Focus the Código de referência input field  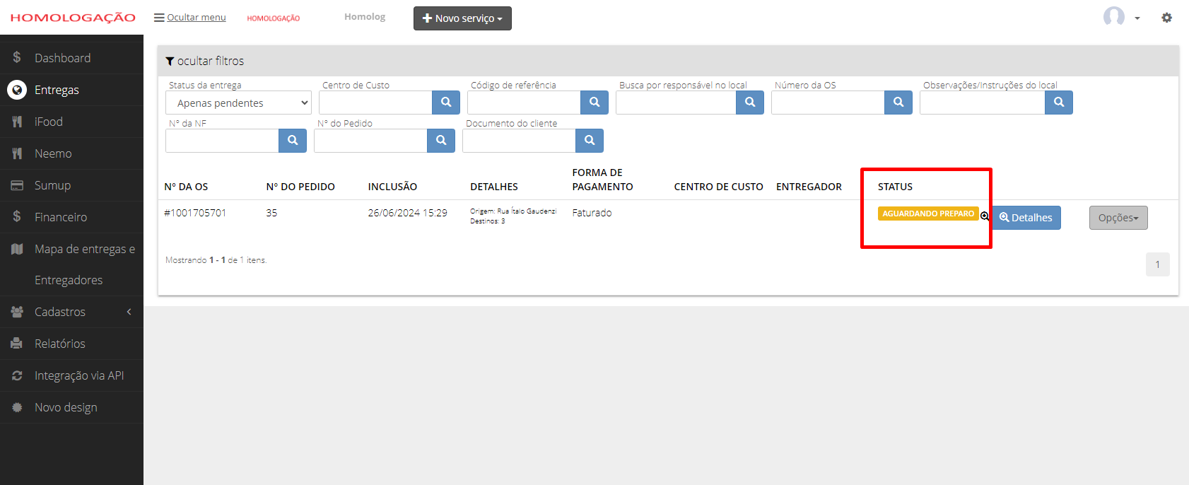524,103
